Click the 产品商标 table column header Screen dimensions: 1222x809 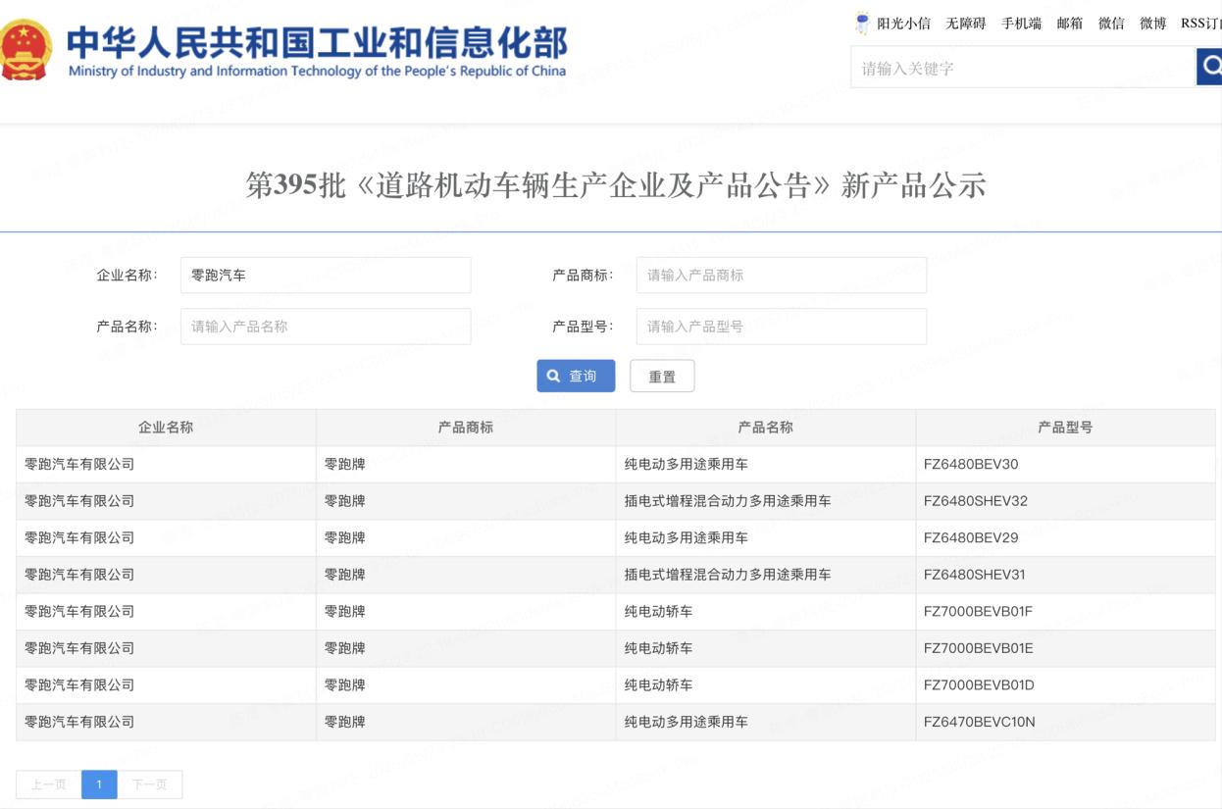tap(466, 428)
